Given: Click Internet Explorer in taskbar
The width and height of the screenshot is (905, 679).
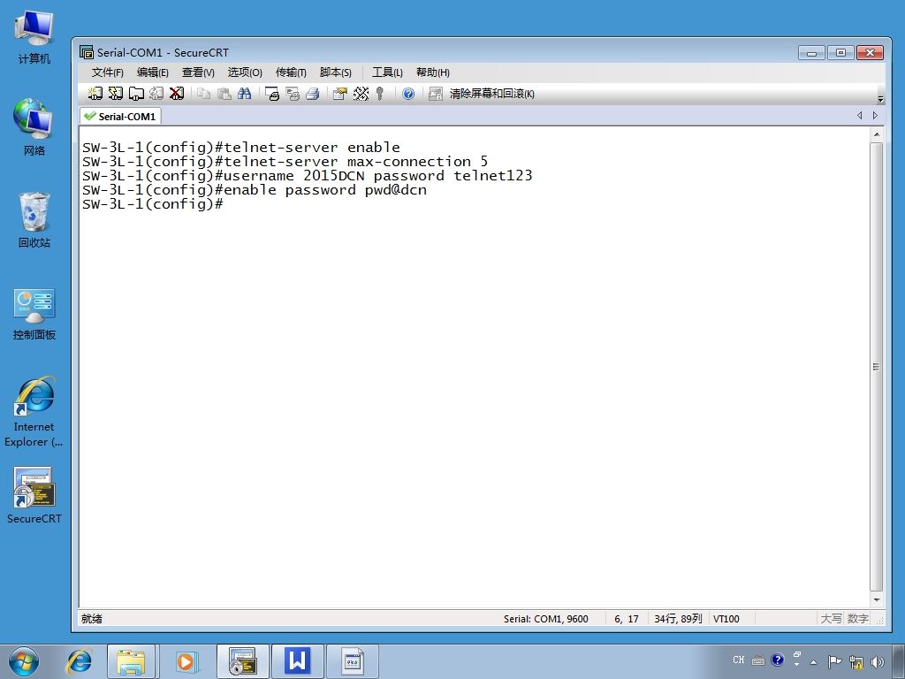Looking at the screenshot, I should click(x=79, y=661).
